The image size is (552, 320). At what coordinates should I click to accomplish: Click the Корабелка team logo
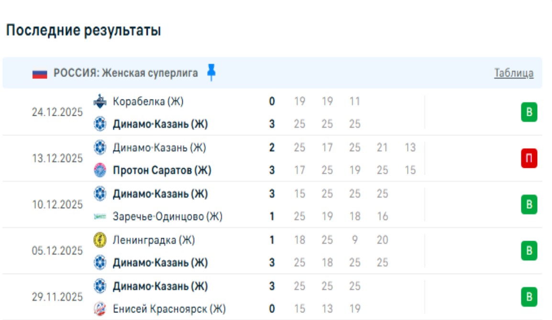[x=99, y=101]
